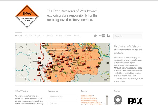
Task: Click the 'Twitter' section heading
Action: 84,91
